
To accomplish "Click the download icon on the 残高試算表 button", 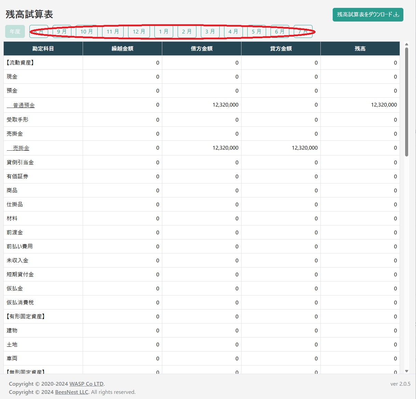I will pos(396,15).
